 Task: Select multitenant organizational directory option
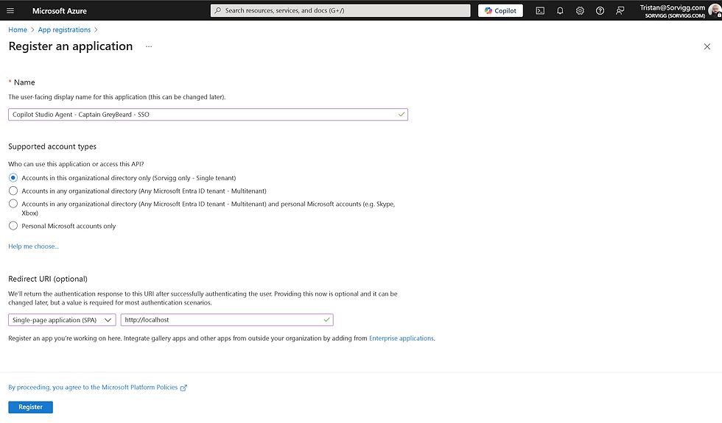(13, 191)
